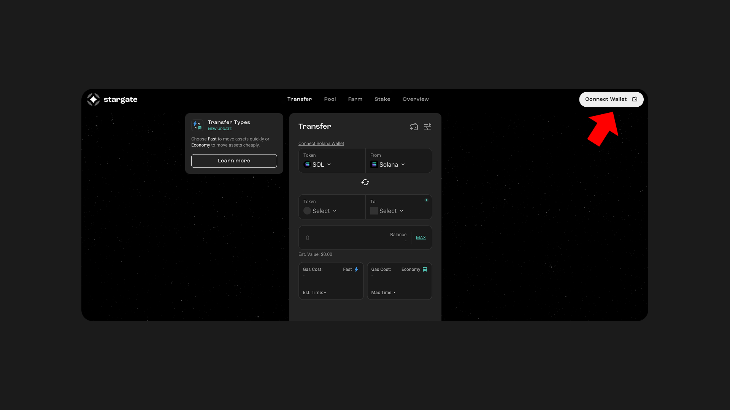Screen dimensions: 730x410
Task: Click the Solana network logo icon
Action: coord(374,164)
